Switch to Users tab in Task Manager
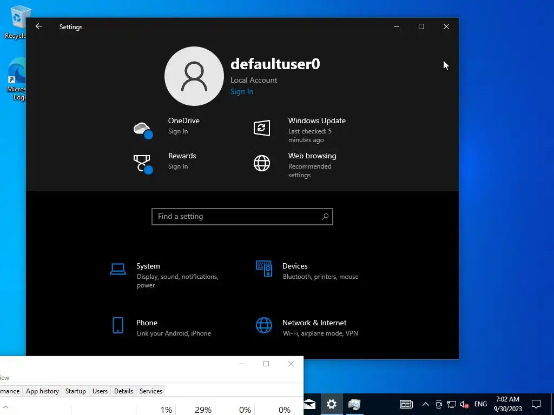 click(100, 391)
